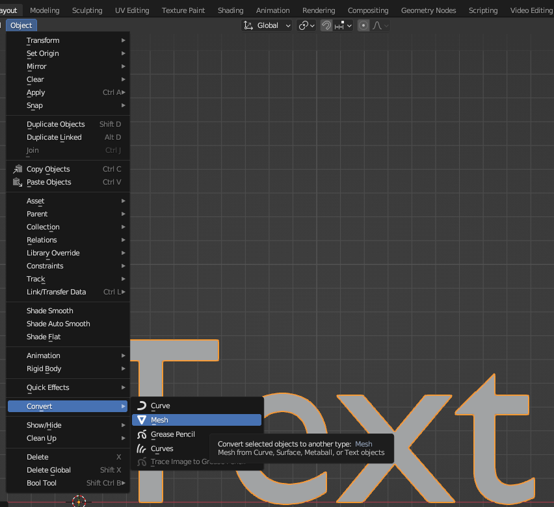Go to the Shading workspace tab
The image size is (554, 507).
point(231,10)
